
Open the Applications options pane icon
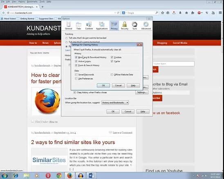(102, 26)
